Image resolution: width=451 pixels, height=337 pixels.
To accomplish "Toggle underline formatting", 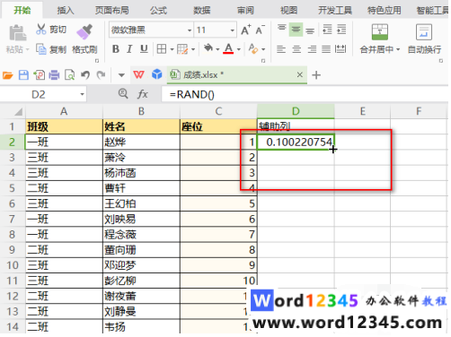I will (x=144, y=48).
